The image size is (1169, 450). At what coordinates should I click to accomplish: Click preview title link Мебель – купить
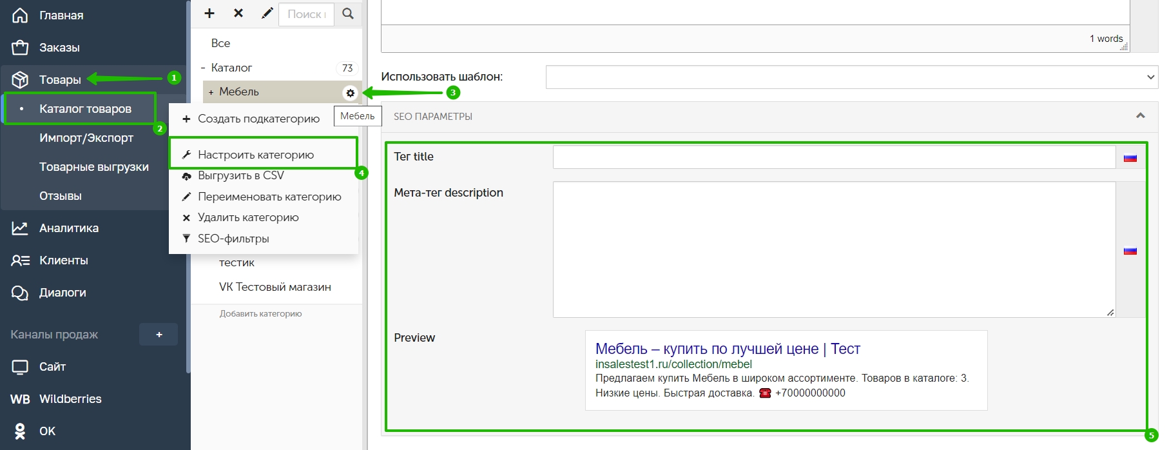pyautogui.click(x=728, y=349)
